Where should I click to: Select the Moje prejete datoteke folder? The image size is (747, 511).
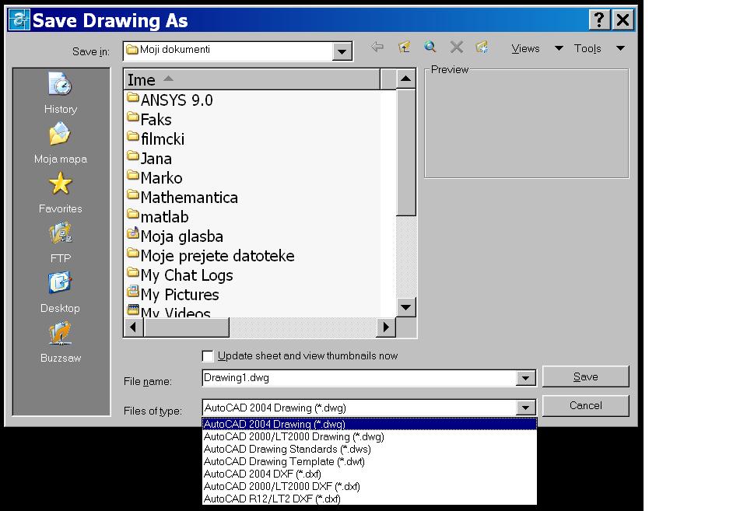(x=211, y=256)
